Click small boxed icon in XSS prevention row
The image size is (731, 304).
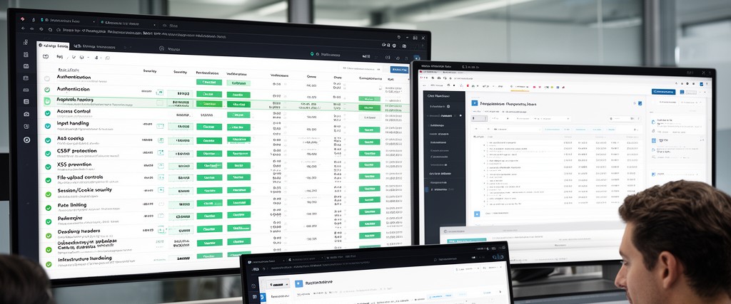161,166
